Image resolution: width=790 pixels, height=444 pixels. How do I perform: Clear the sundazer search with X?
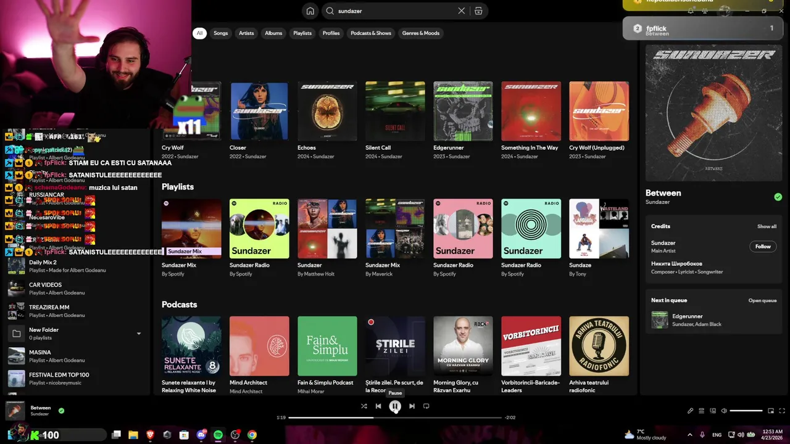461,10
